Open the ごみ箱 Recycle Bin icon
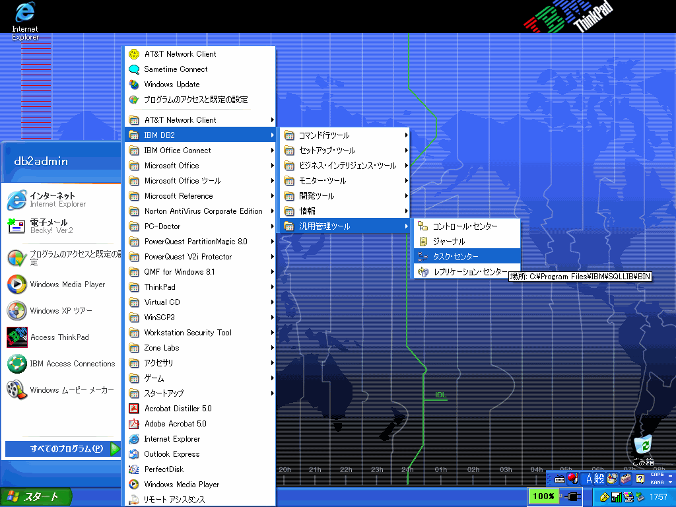The width and height of the screenshot is (676, 507). click(x=643, y=450)
